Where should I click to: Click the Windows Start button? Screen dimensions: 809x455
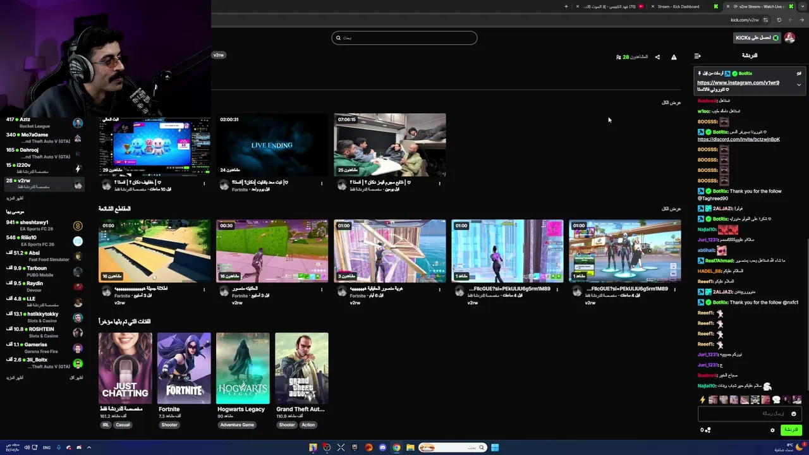[495, 447]
